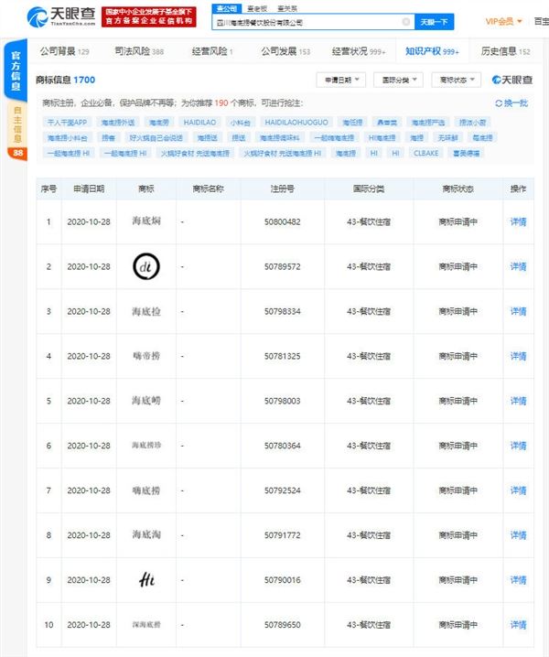Open the 国际分类 filter dropdown
The width and height of the screenshot is (549, 657).
pyautogui.click(x=398, y=80)
